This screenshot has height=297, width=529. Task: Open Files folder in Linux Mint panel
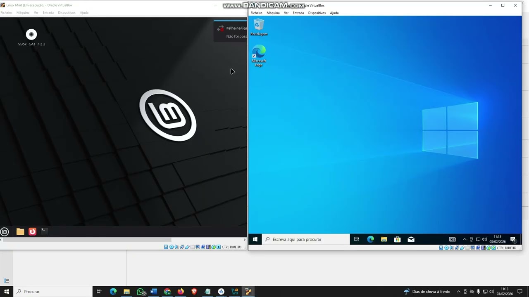20,231
